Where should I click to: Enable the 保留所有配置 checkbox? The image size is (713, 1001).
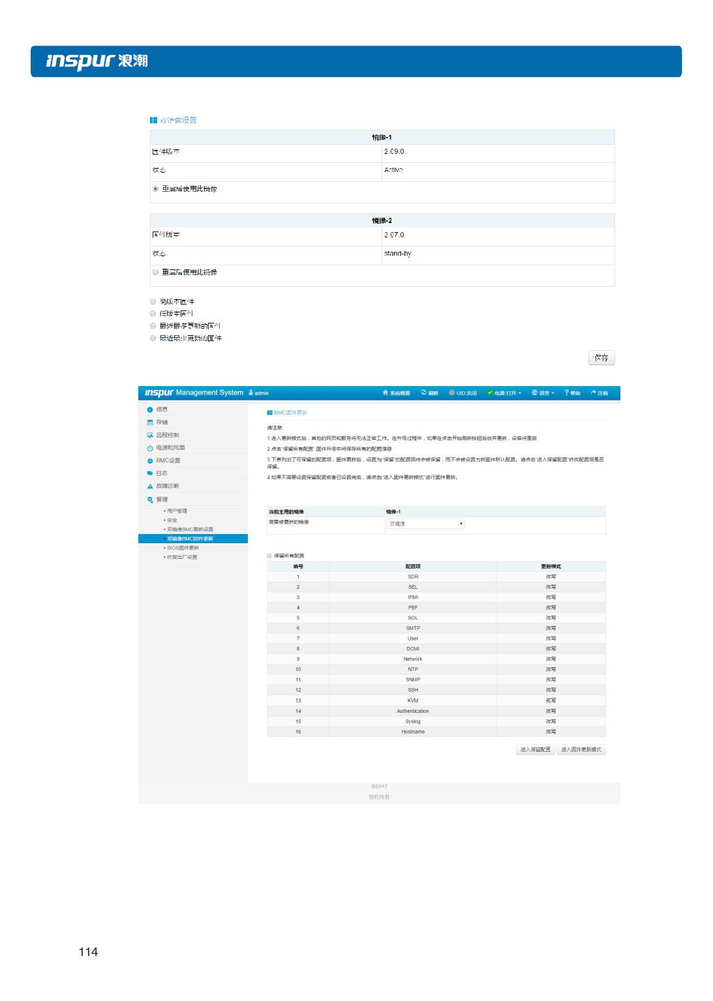click(x=269, y=556)
